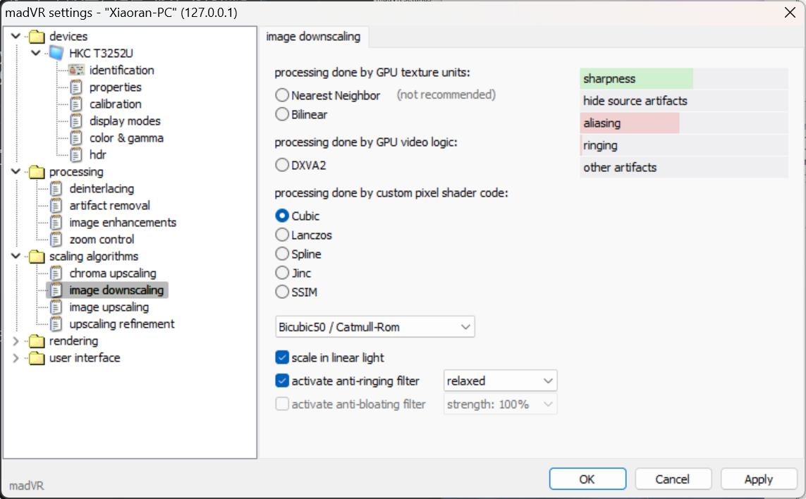
Task: Click the devices folder icon
Action: tap(36, 37)
